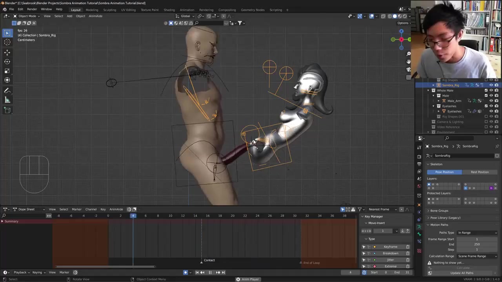Click the Update All Paths button
502x282 pixels.
pos(462,273)
